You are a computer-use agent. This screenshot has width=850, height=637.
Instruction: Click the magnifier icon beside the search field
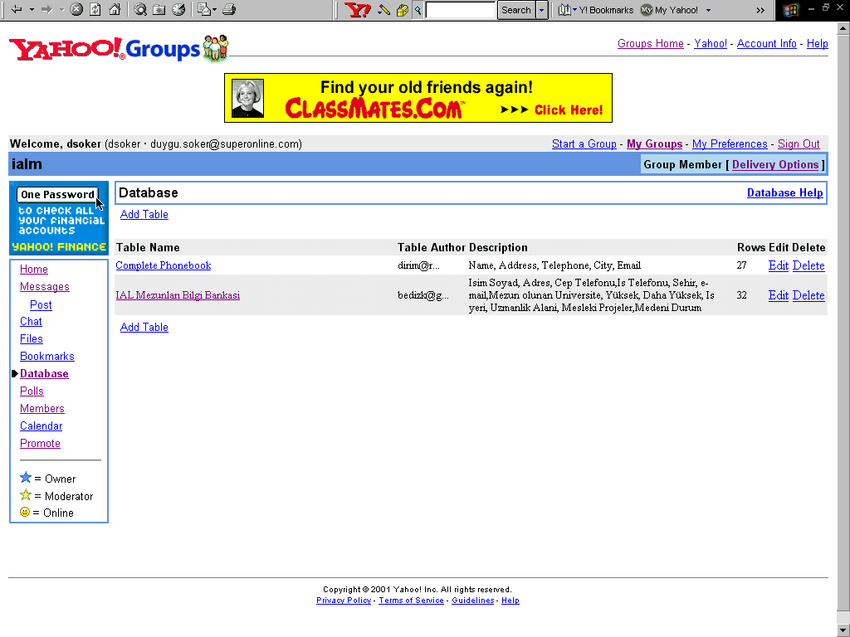click(418, 10)
